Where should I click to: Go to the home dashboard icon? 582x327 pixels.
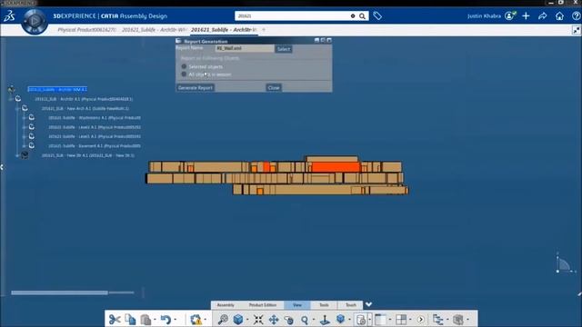[x=559, y=16]
